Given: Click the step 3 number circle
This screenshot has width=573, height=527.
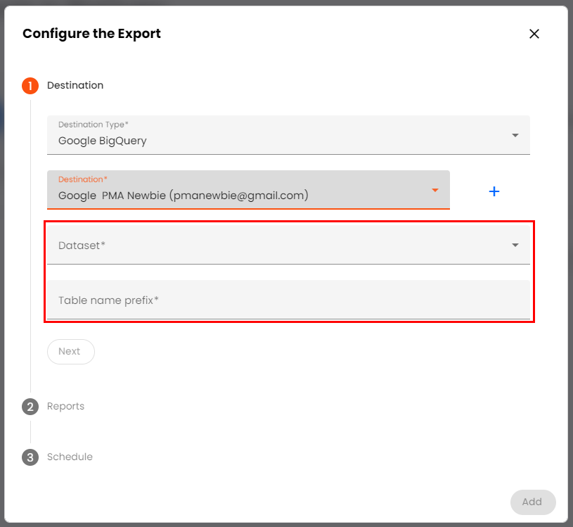Looking at the screenshot, I should coord(30,457).
